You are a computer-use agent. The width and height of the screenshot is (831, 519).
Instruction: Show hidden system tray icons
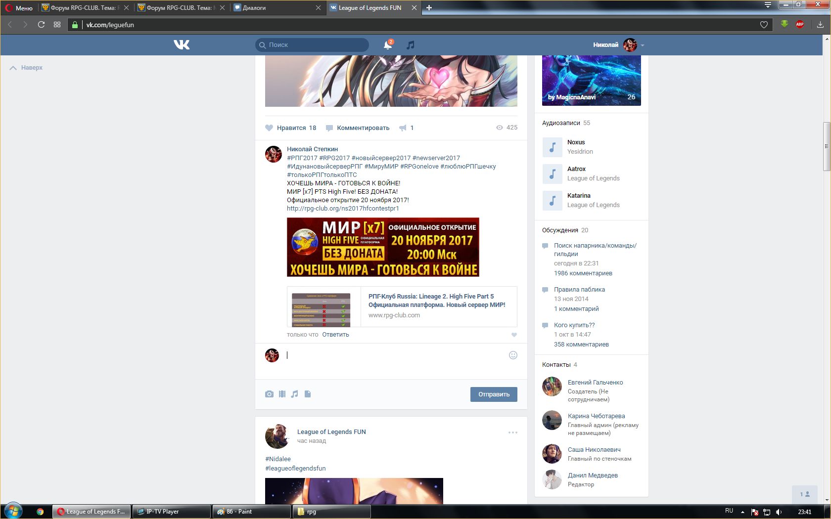tap(742, 512)
